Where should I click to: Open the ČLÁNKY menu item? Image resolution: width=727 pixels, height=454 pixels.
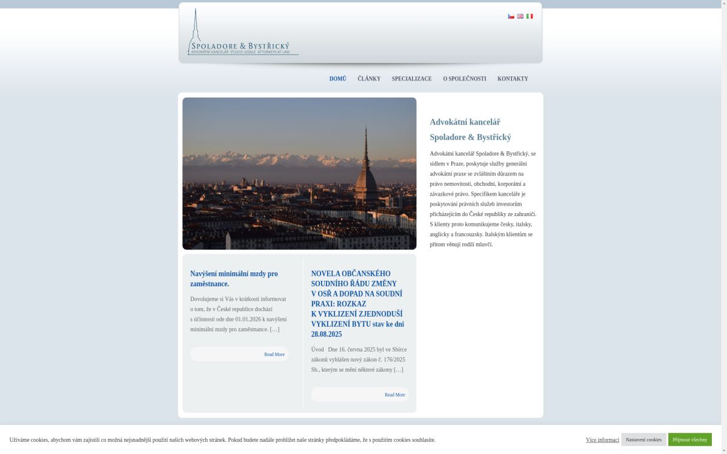369,79
